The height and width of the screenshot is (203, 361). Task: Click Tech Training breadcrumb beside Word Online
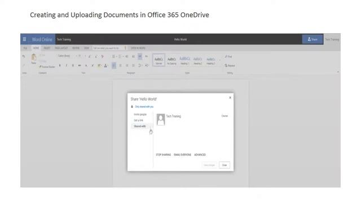coord(64,39)
